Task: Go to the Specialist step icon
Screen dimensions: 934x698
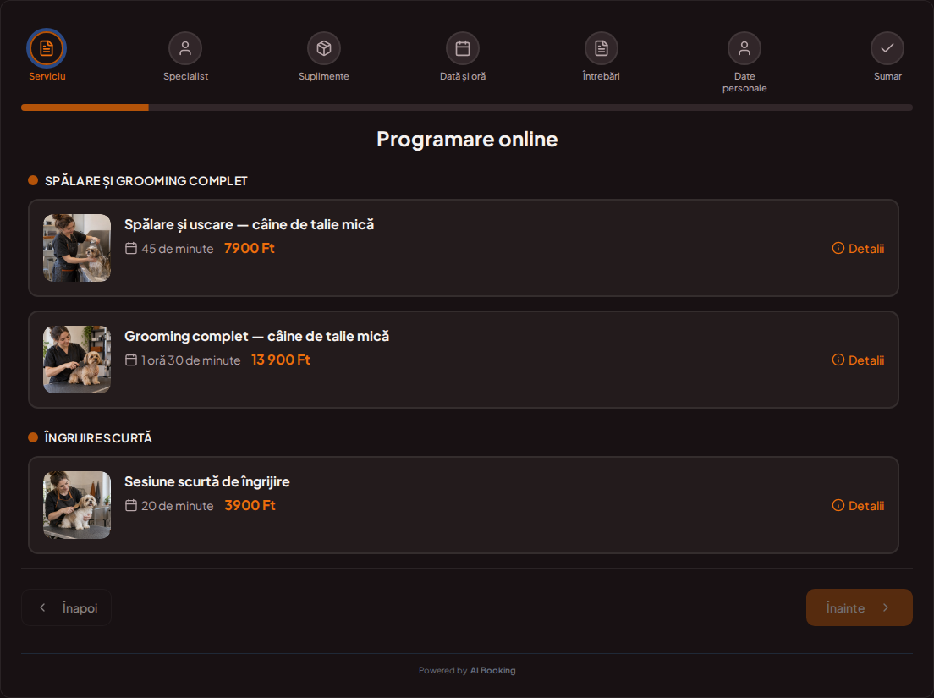Action: 185,48
